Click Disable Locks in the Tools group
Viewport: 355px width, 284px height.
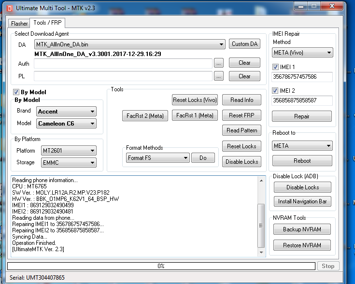click(241, 162)
